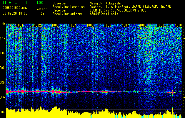Click the 1009 time marker

click(161, 25)
